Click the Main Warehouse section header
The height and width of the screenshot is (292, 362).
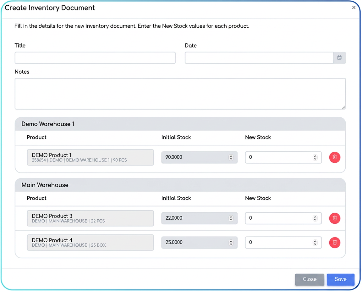point(180,185)
